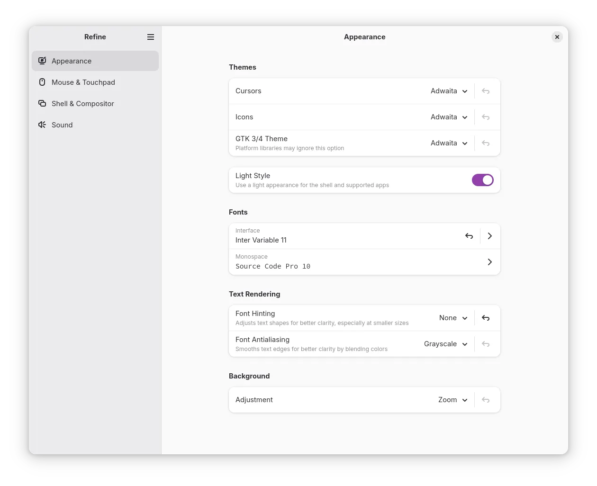Open the Font Antialiasing Grayscale dropdown

[x=445, y=344]
